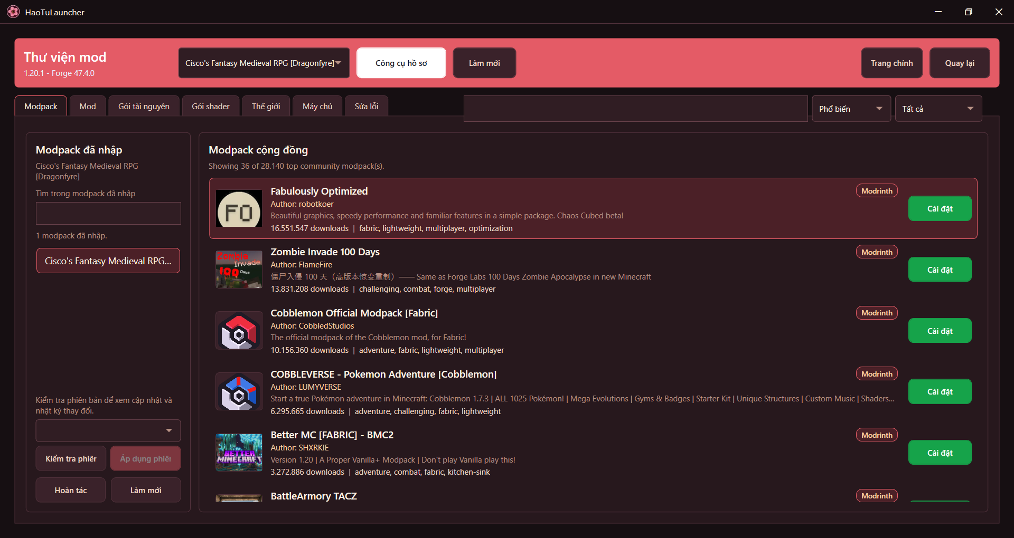Close the HaoTuLauncher window
Screen dimensions: 1014x538
(x=999, y=12)
